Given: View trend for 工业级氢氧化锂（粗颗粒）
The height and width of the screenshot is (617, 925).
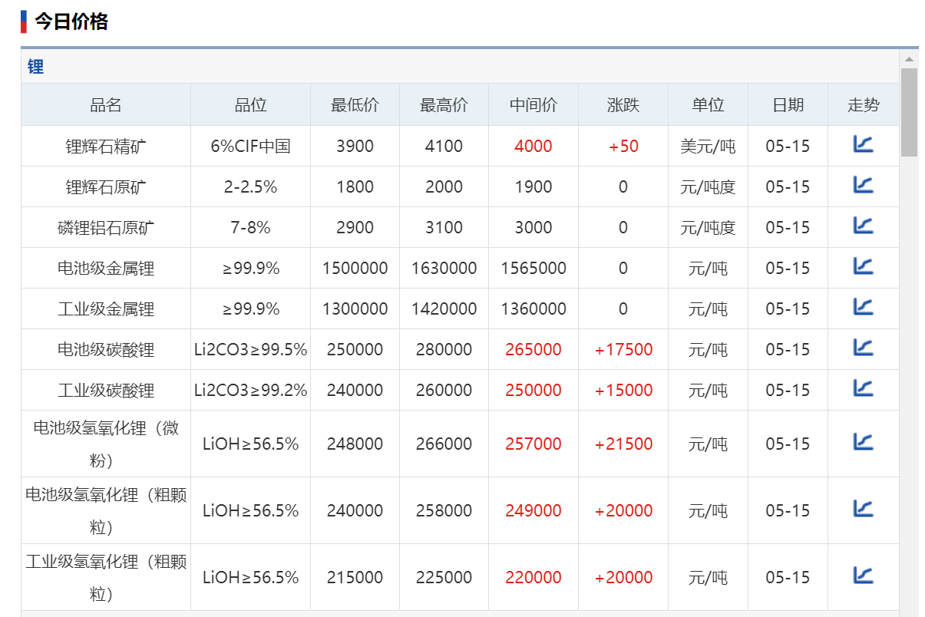Looking at the screenshot, I should tap(863, 576).
